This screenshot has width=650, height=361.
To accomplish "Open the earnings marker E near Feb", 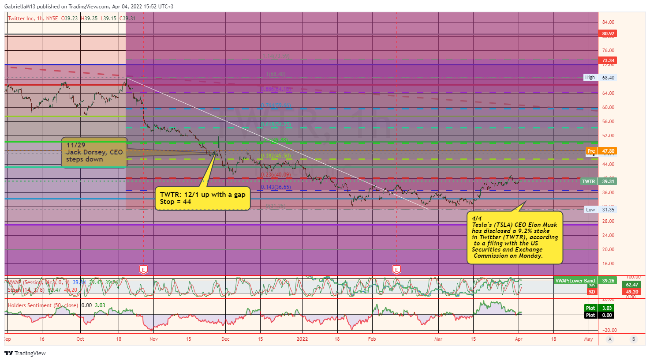I will coord(397,269).
